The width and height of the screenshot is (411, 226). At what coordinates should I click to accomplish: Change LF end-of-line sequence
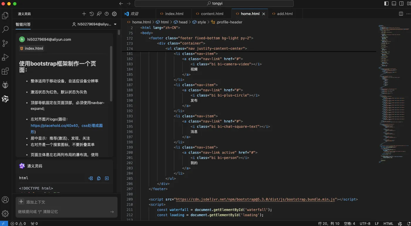click(x=377, y=223)
